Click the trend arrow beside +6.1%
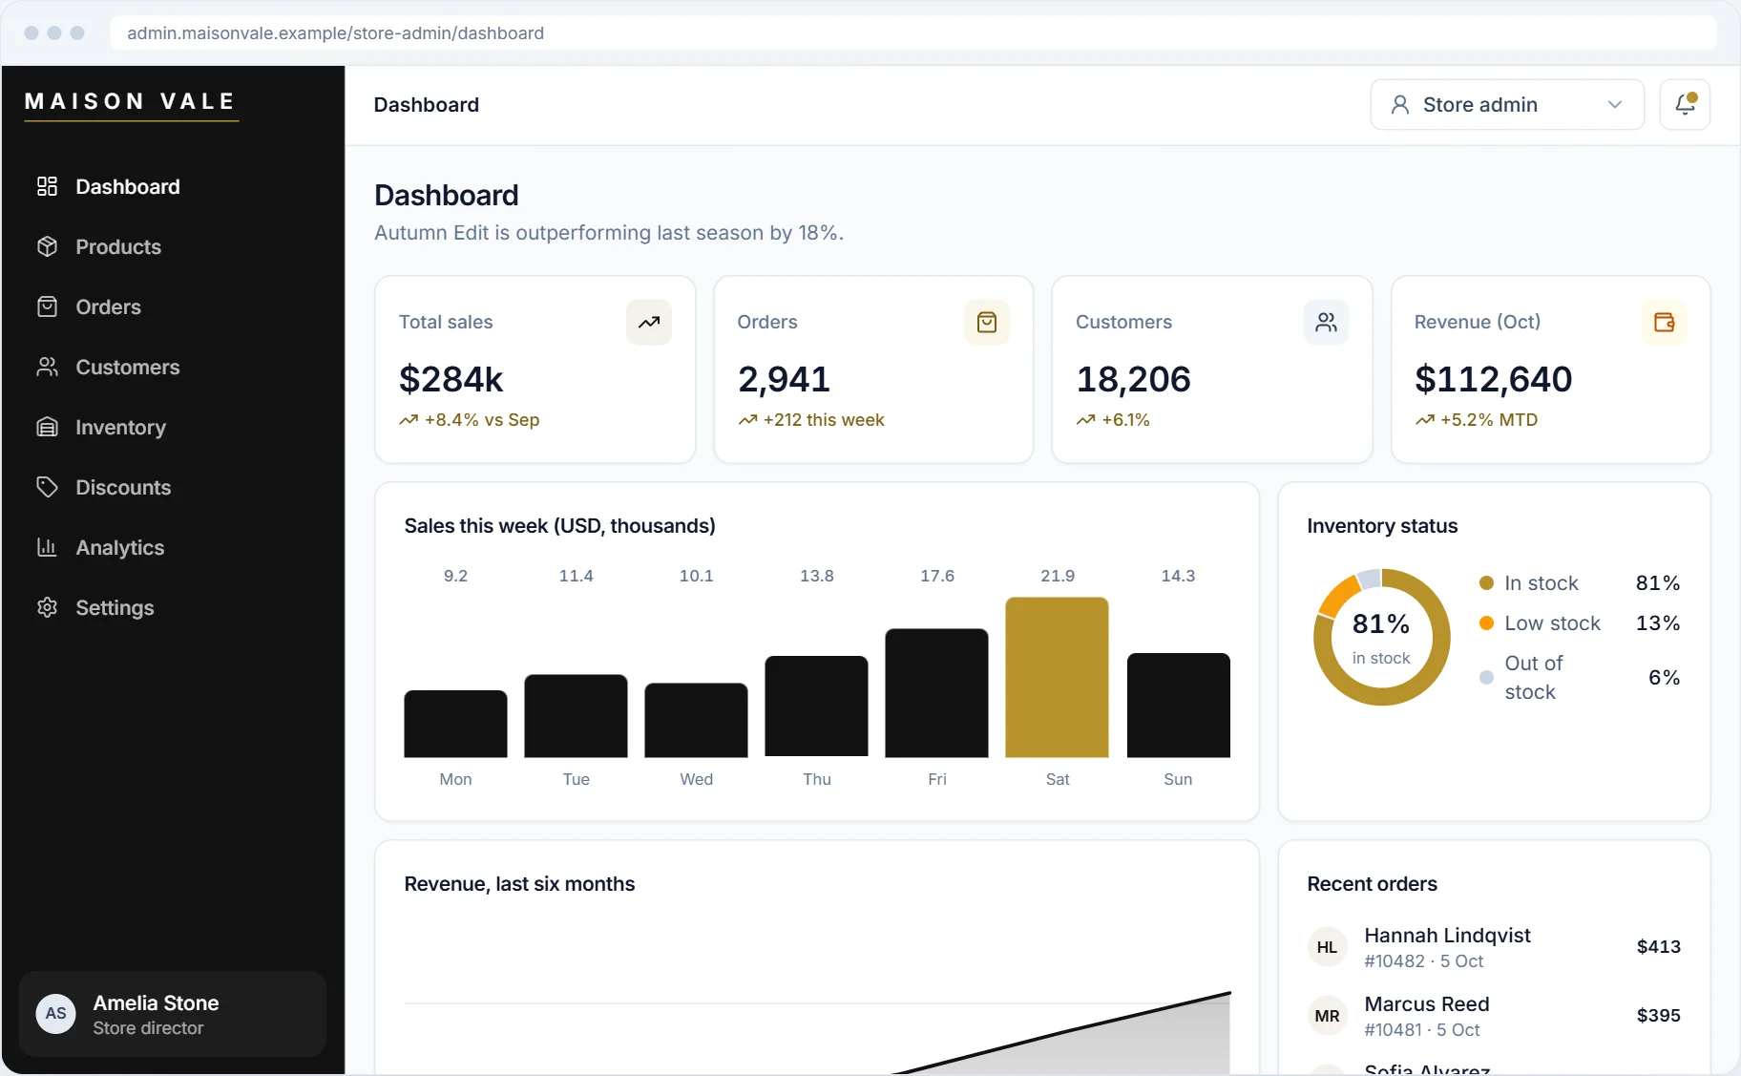Viewport: 1741px width, 1076px height. 1085,420
